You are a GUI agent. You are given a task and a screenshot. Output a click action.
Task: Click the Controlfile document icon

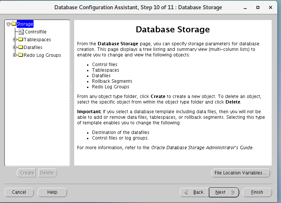[21, 32]
